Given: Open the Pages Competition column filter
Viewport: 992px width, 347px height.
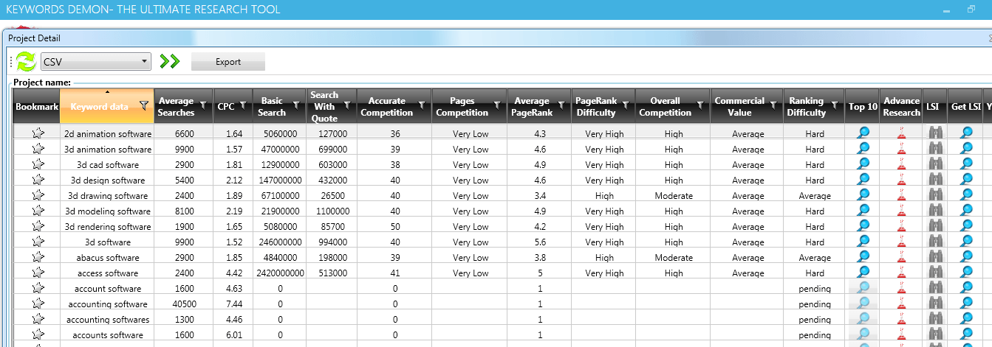Looking at the screenshot, I should point(498,106).
